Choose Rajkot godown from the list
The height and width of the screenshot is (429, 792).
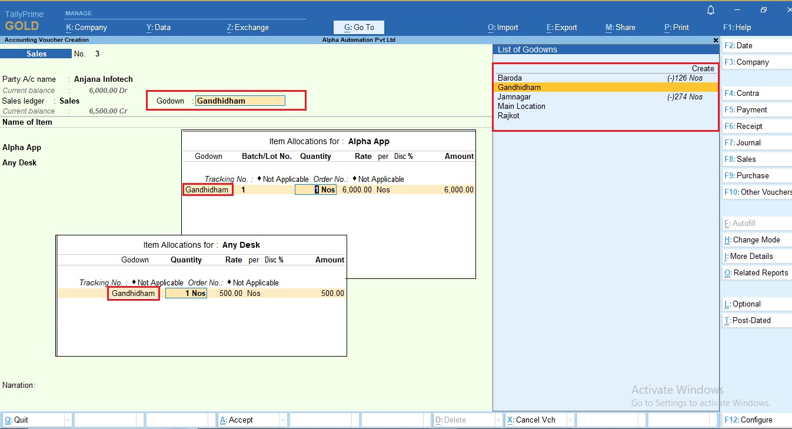tap(508, 115)
